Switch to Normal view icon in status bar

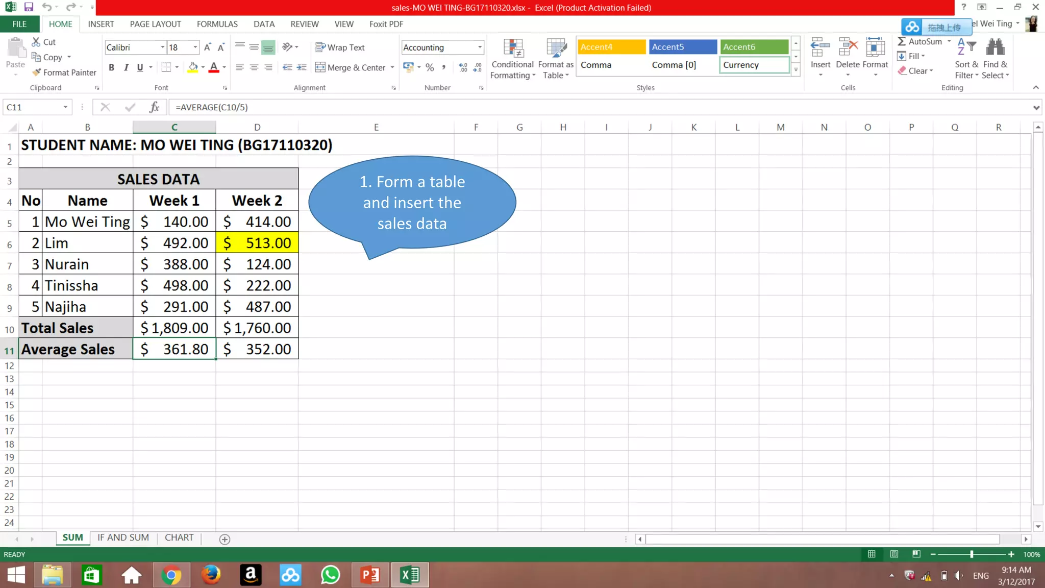(x=872, y=554)
